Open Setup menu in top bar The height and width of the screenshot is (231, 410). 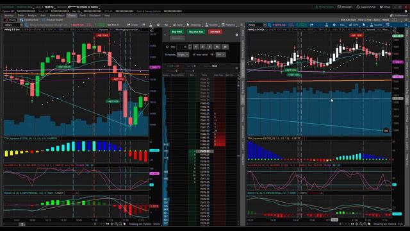385,7
